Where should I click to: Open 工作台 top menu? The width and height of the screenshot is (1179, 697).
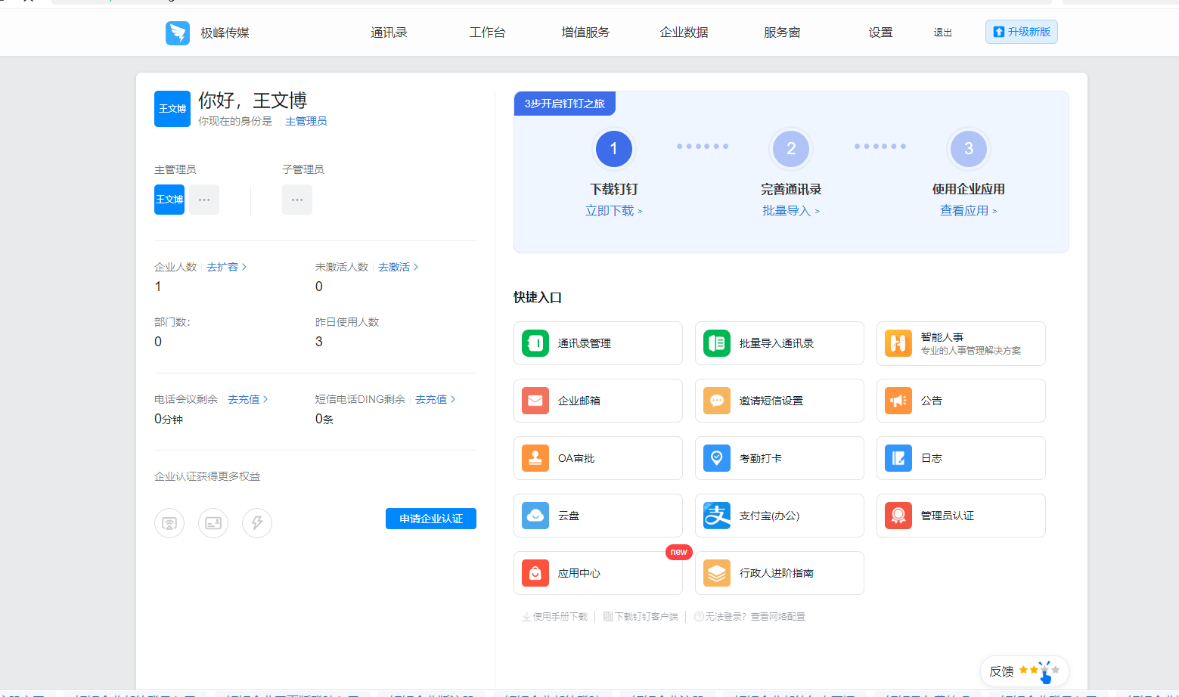487,33
